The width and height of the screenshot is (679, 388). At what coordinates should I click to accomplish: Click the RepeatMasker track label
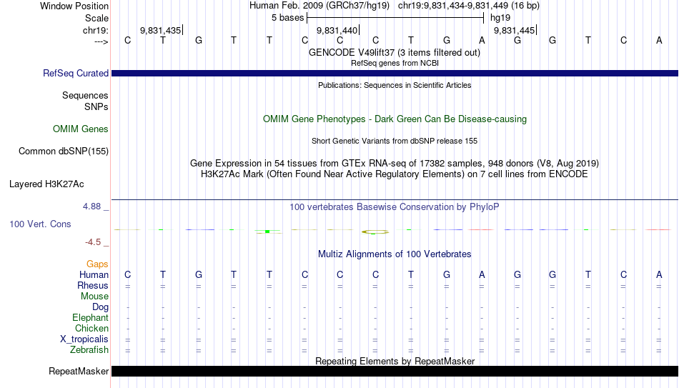point(79,371)
